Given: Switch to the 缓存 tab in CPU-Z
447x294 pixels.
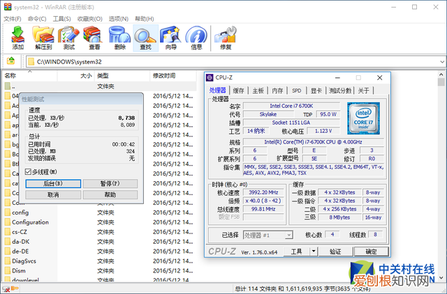Looking at the screenshot, I should click(238, 91).
